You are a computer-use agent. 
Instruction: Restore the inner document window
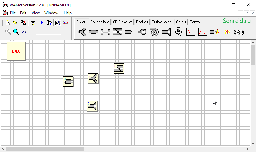[246, 13]
